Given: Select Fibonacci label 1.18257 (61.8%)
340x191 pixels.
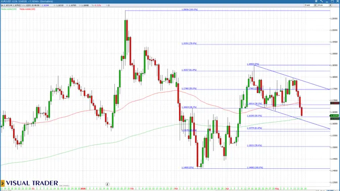Looking at the screenshot, I should point(189,70).
